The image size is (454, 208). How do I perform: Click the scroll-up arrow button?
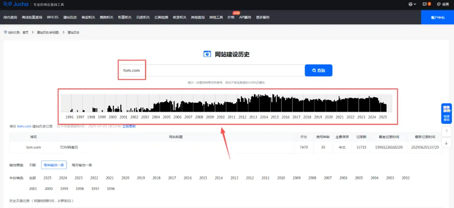click(446, 131)
